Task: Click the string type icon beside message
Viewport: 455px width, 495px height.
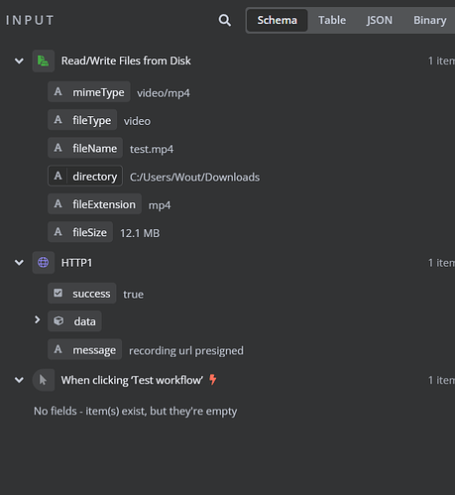Action: [x=58, y=349]
